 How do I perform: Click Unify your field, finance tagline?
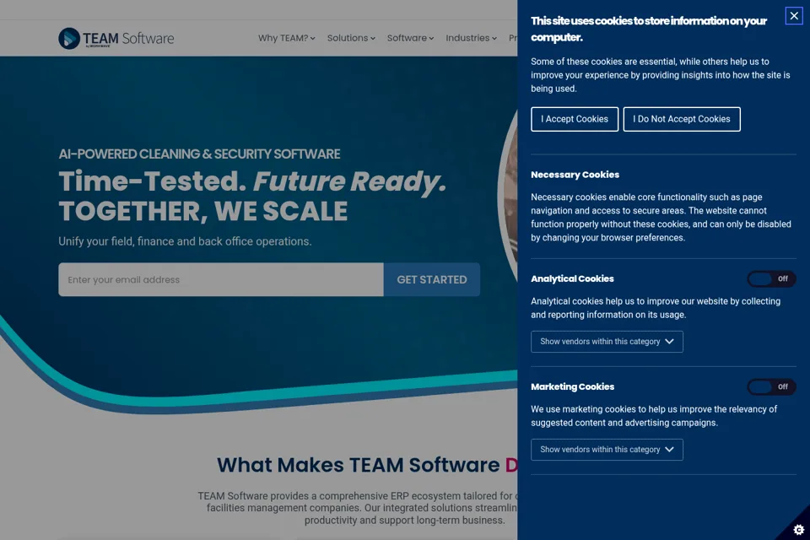point(185,241)
